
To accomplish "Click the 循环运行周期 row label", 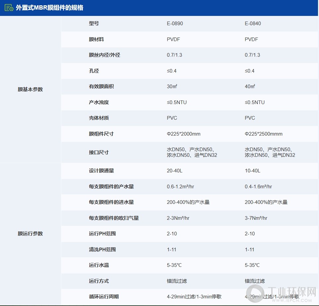I will coord(103,297).
